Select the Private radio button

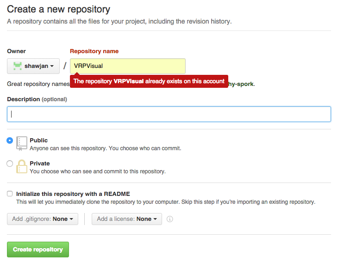10,164
